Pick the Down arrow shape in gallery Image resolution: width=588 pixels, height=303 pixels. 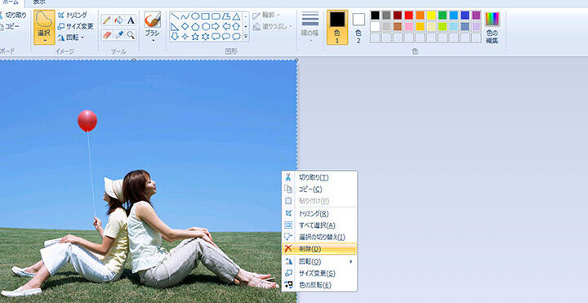tap(175, 37)
